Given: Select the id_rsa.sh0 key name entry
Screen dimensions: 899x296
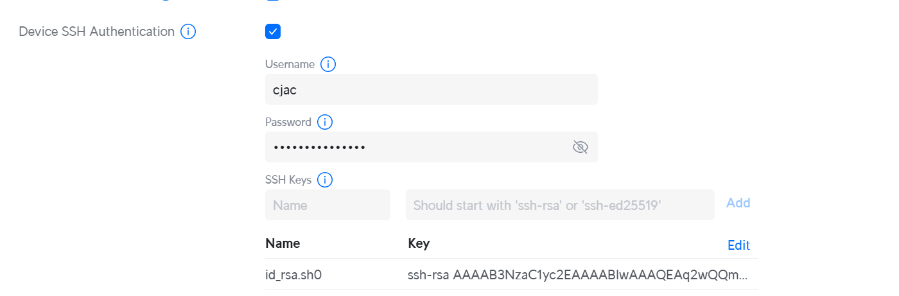Looking at the screenshot, I should coord(293,275).
